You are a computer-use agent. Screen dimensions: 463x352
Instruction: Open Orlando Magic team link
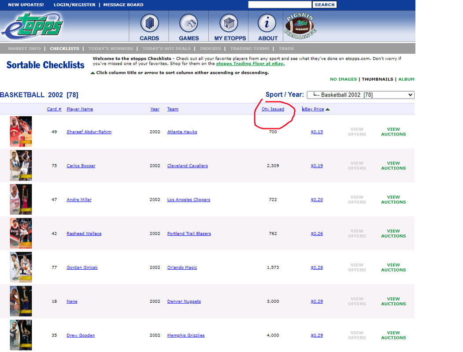(182, 268)
